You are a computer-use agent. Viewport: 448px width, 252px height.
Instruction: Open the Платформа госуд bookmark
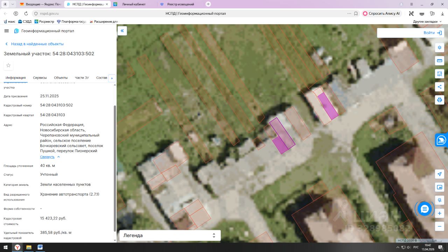click(x=71, y=22)
